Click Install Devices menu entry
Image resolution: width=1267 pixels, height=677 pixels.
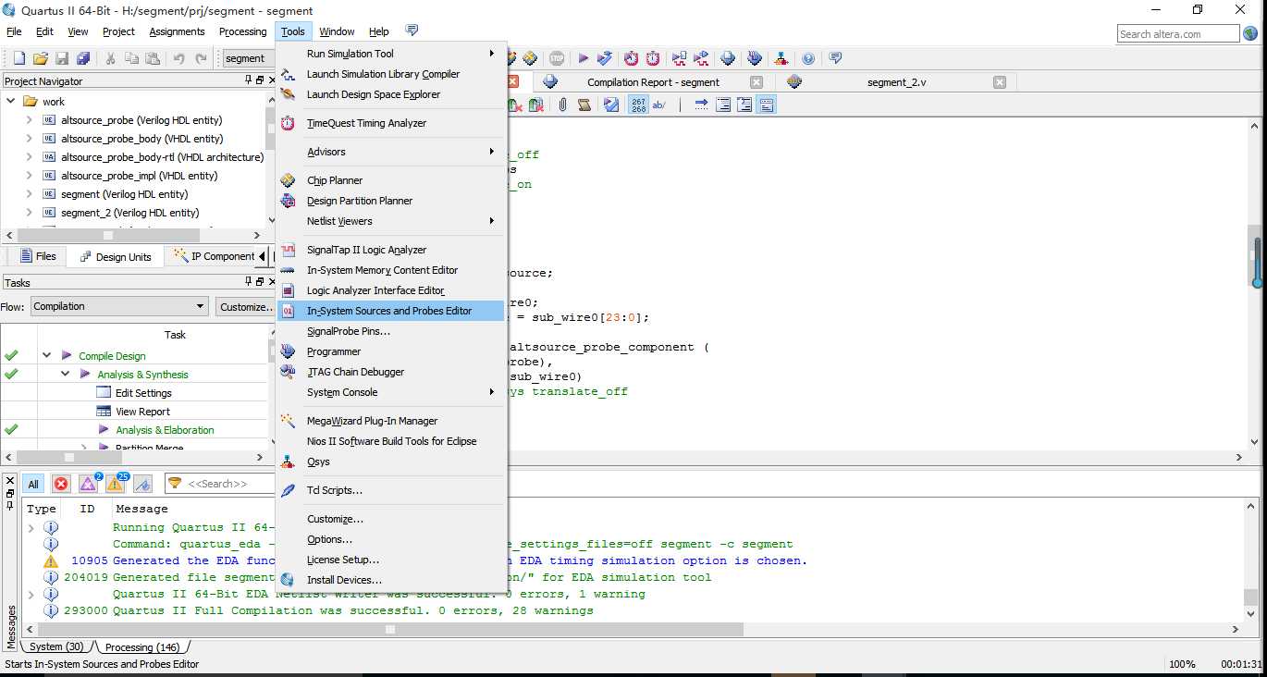click(344, 580)
